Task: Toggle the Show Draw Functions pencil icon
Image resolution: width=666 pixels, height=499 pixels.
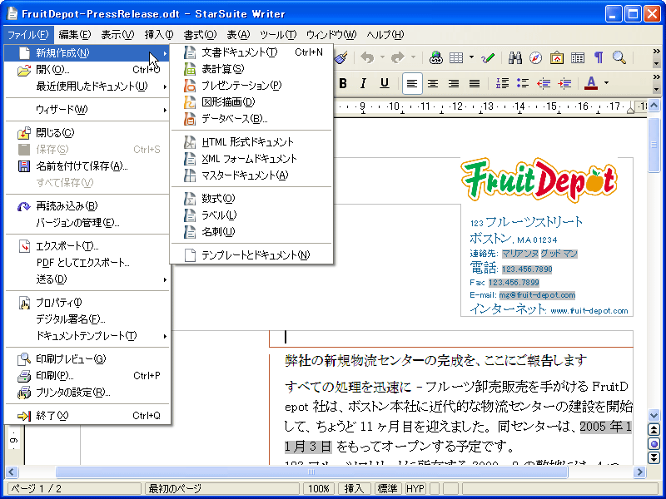Action: coord(488,57)
